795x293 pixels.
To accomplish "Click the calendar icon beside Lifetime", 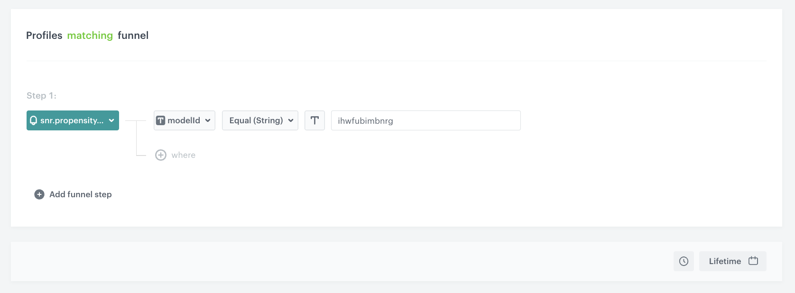I will 753,261.
